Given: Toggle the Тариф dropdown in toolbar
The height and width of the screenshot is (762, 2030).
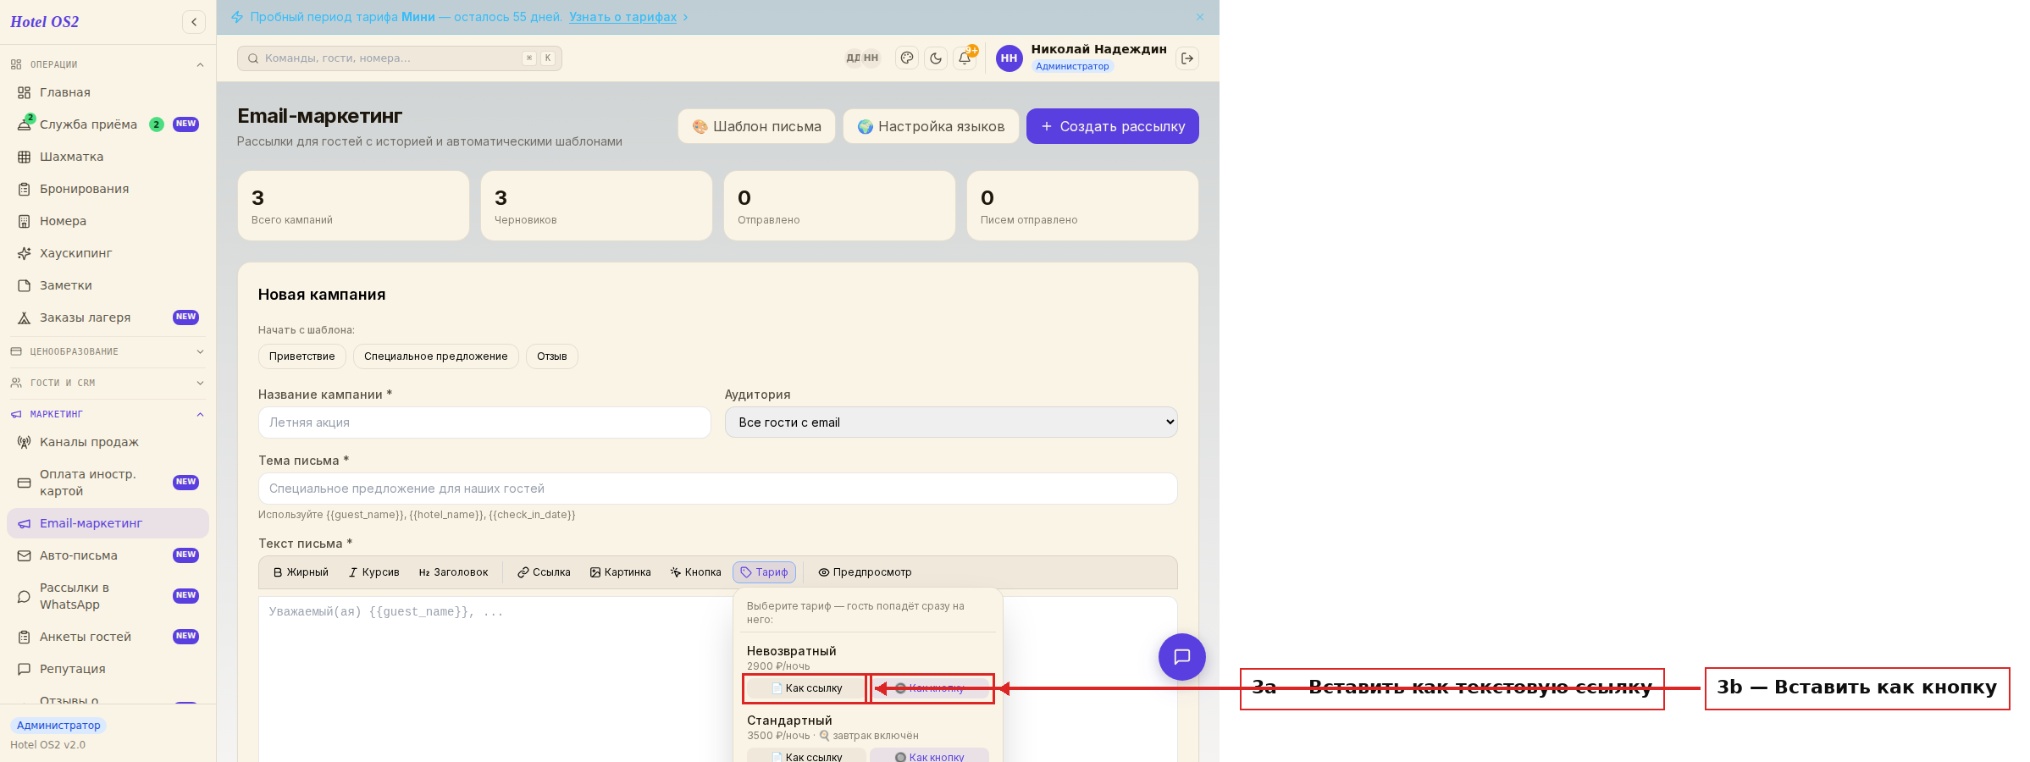Looking at the screenshot, I should [764, 572].
